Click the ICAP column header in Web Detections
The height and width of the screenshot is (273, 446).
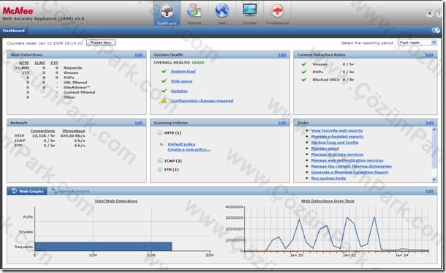click(39, 63)
